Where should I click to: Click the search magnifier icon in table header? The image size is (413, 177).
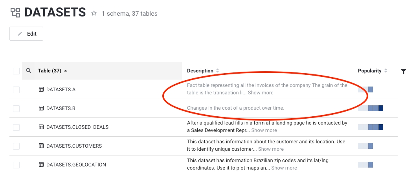click(28, 71)
